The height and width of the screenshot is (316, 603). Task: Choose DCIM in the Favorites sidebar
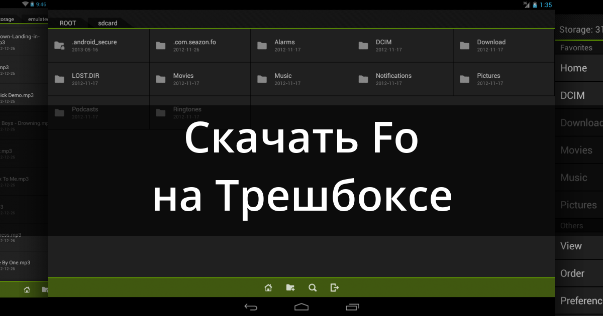tap(579, 95)
